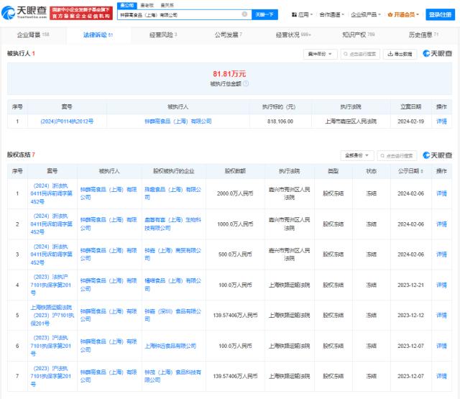Click the 2024-02-19 filing date cell
Screen dimensions: 460x399
410,121
